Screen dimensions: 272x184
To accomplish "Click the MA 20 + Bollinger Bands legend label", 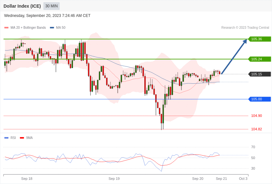I will pos(28,27).
